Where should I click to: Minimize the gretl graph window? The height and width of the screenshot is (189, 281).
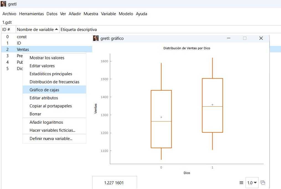[229, 38]
